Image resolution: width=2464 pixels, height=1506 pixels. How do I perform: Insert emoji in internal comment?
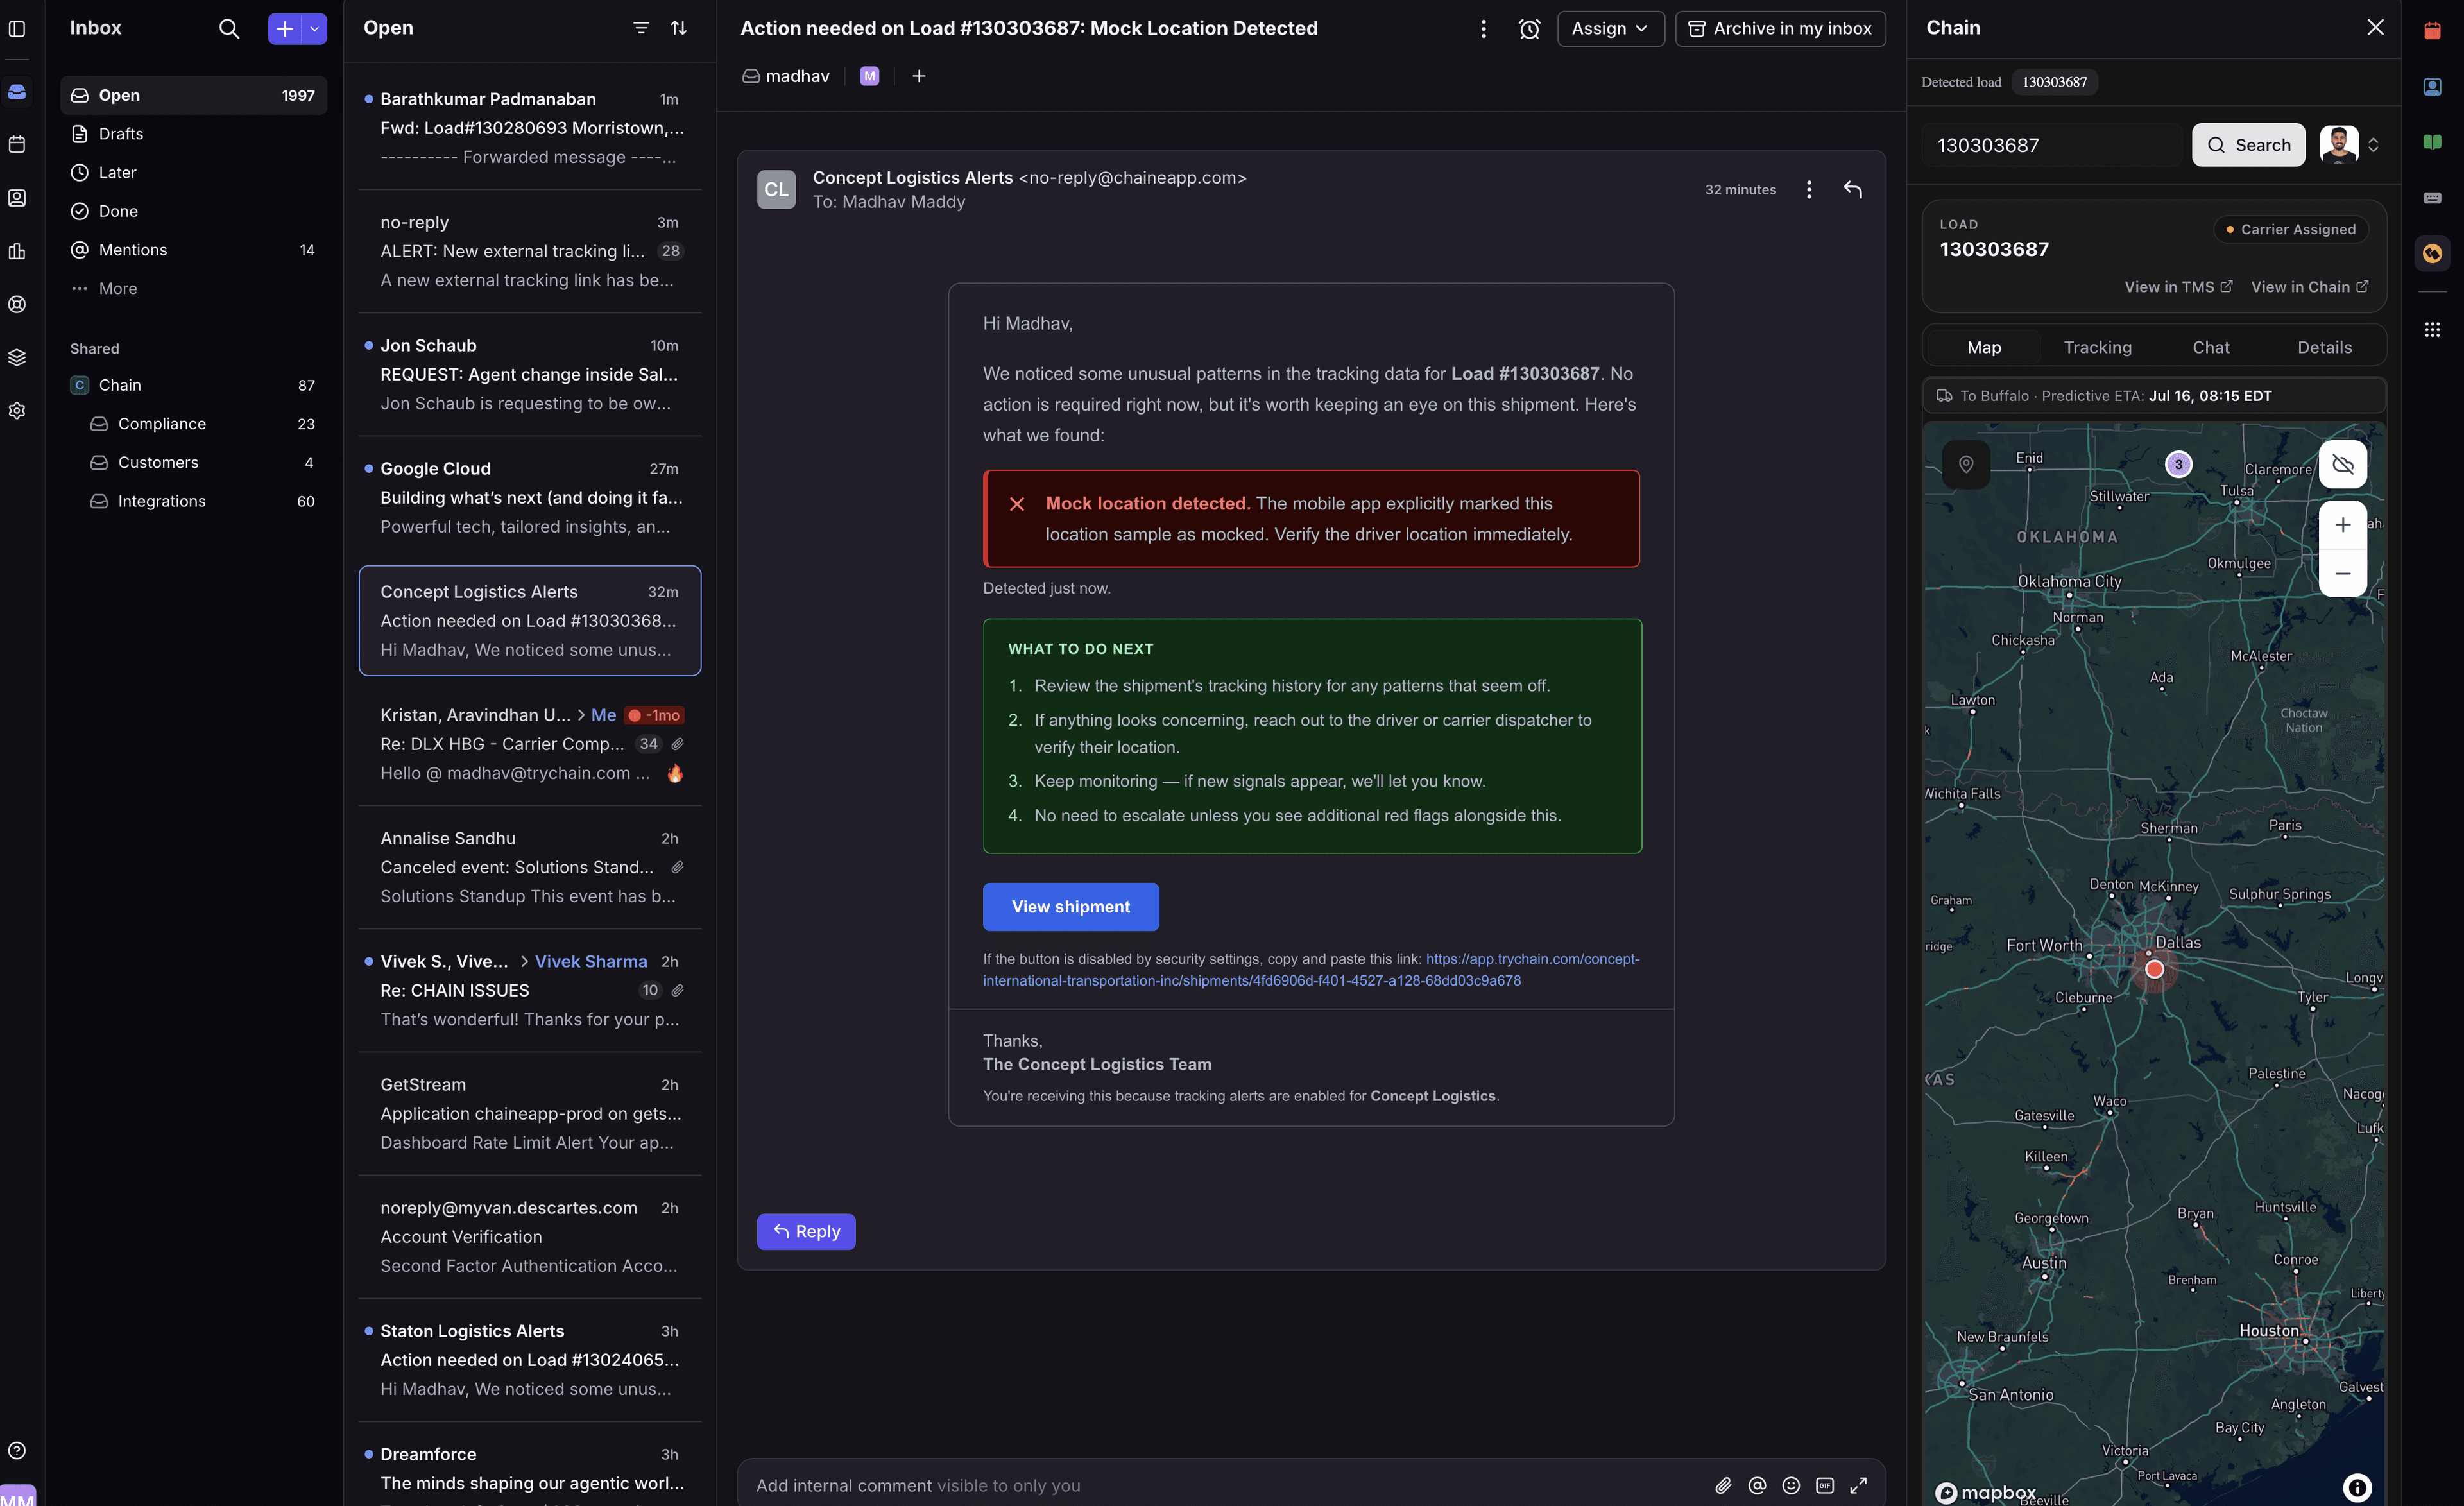[1791, 1485]
